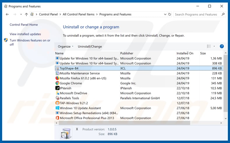Click the Control Panel icon in address bar
The image size is (230, 143).
(x=32, y=14)
